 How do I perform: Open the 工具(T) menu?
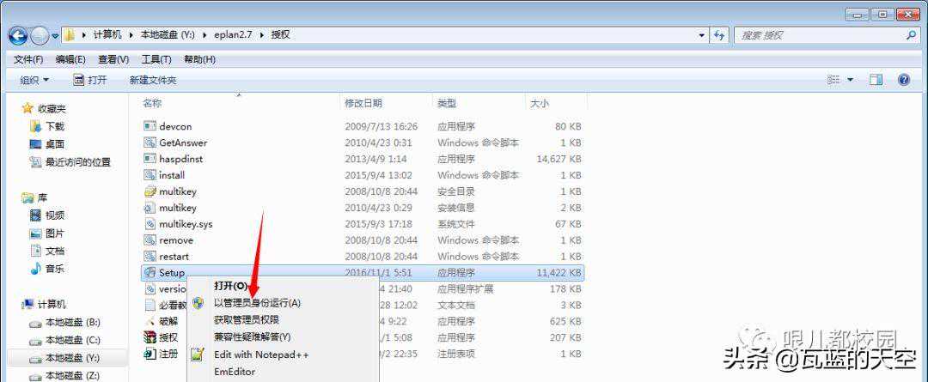pos(156,59)
